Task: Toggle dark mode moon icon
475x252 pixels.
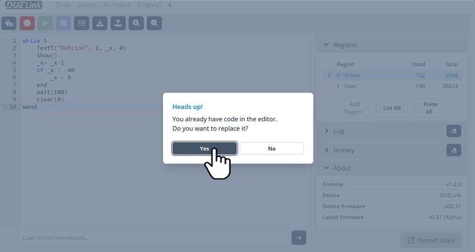Action: tap(171, 5)
